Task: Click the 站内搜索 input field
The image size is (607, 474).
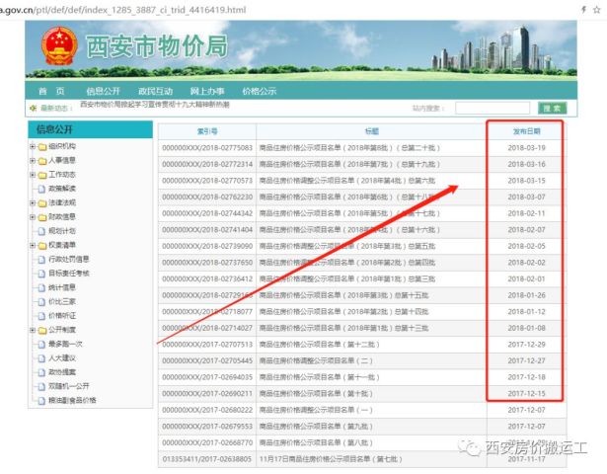Action: pos(493,108)
